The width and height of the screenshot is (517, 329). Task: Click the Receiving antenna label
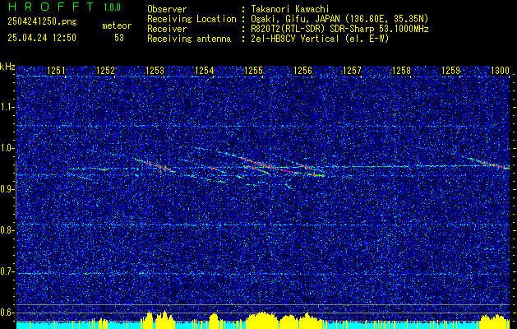[x=189, y=39]
